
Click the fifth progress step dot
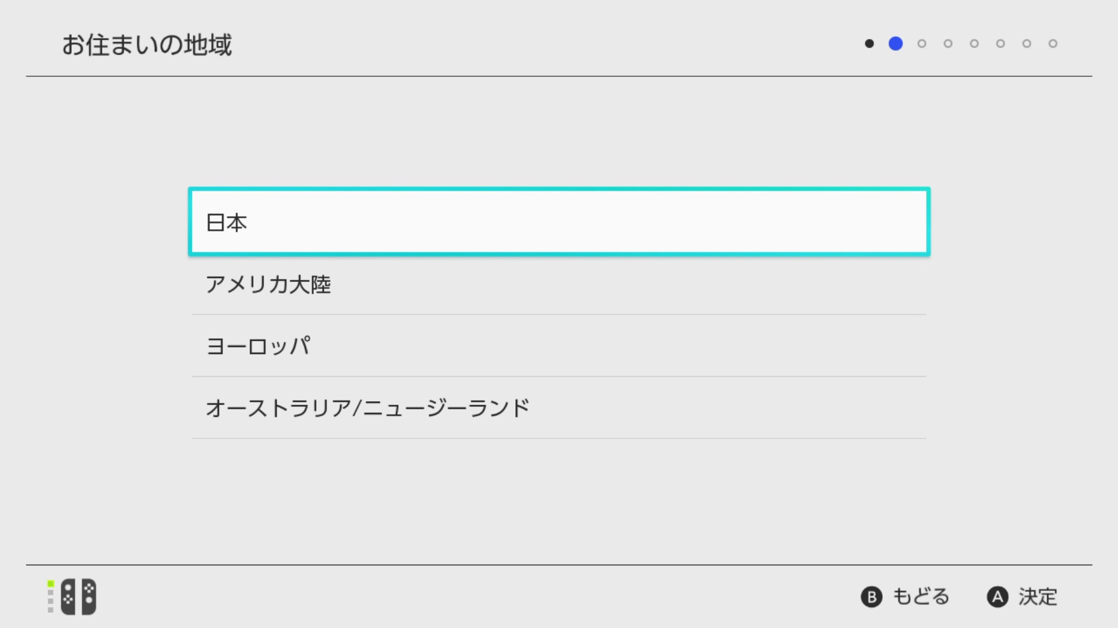click(x=974, y=44)
